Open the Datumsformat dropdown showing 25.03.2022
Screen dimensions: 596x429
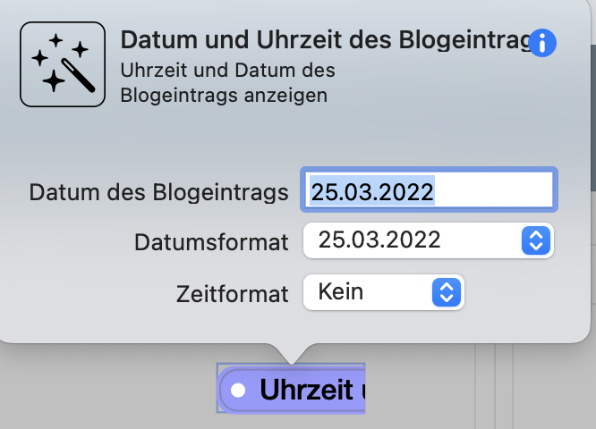click(x=429, y=240)
